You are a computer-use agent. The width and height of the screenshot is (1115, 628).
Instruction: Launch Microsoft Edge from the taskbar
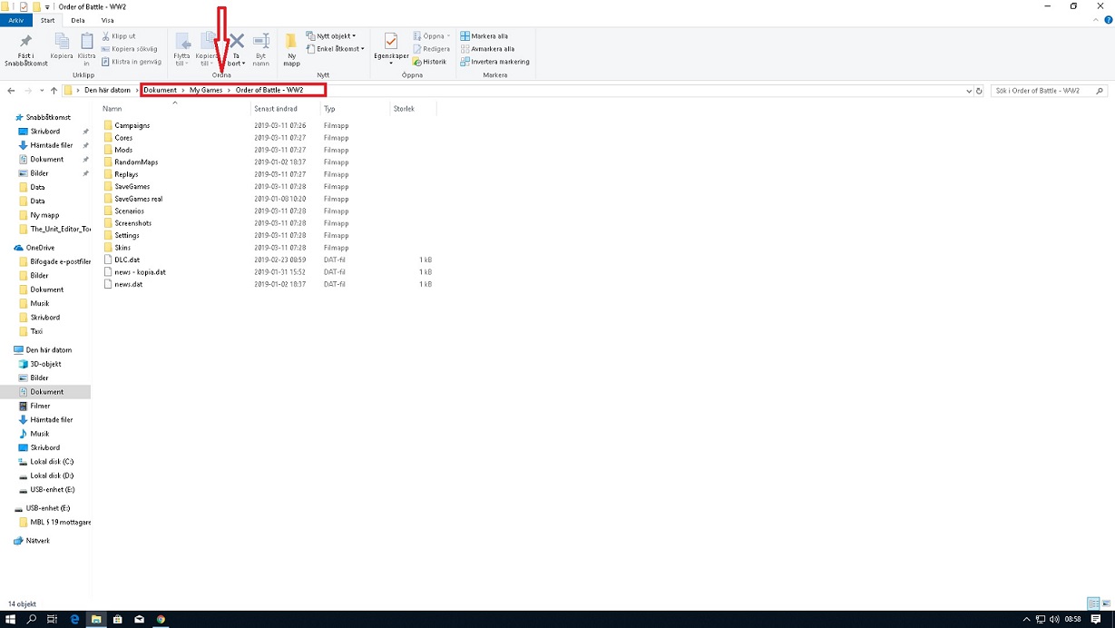pyautogui.click(x=75, y=619)
